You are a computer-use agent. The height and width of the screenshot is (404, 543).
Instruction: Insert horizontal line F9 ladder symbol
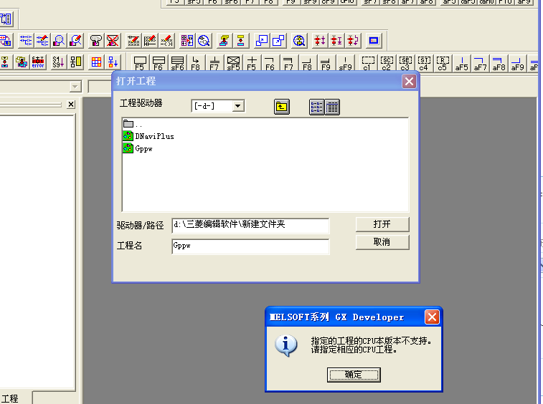[x=326, y=63]
